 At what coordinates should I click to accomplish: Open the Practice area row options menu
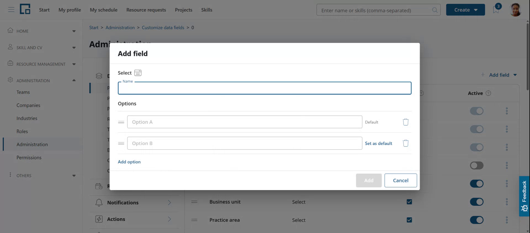pyautogui.click(x=507, y=220)
